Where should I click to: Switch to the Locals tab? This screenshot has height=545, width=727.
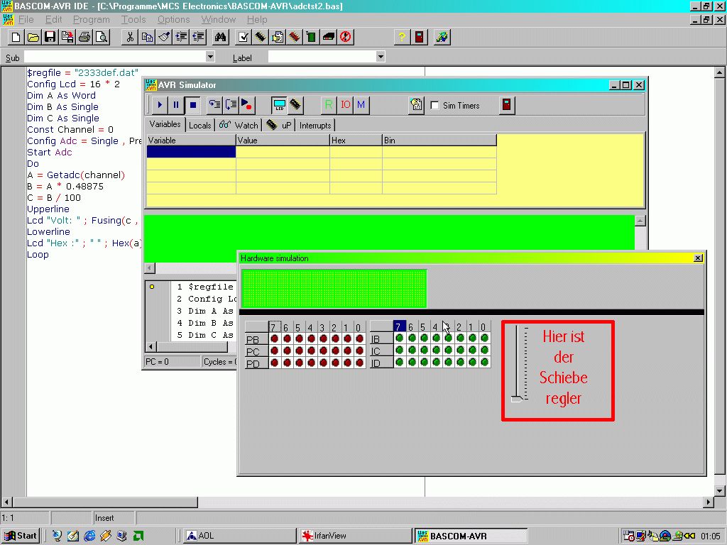pos(199,125)
